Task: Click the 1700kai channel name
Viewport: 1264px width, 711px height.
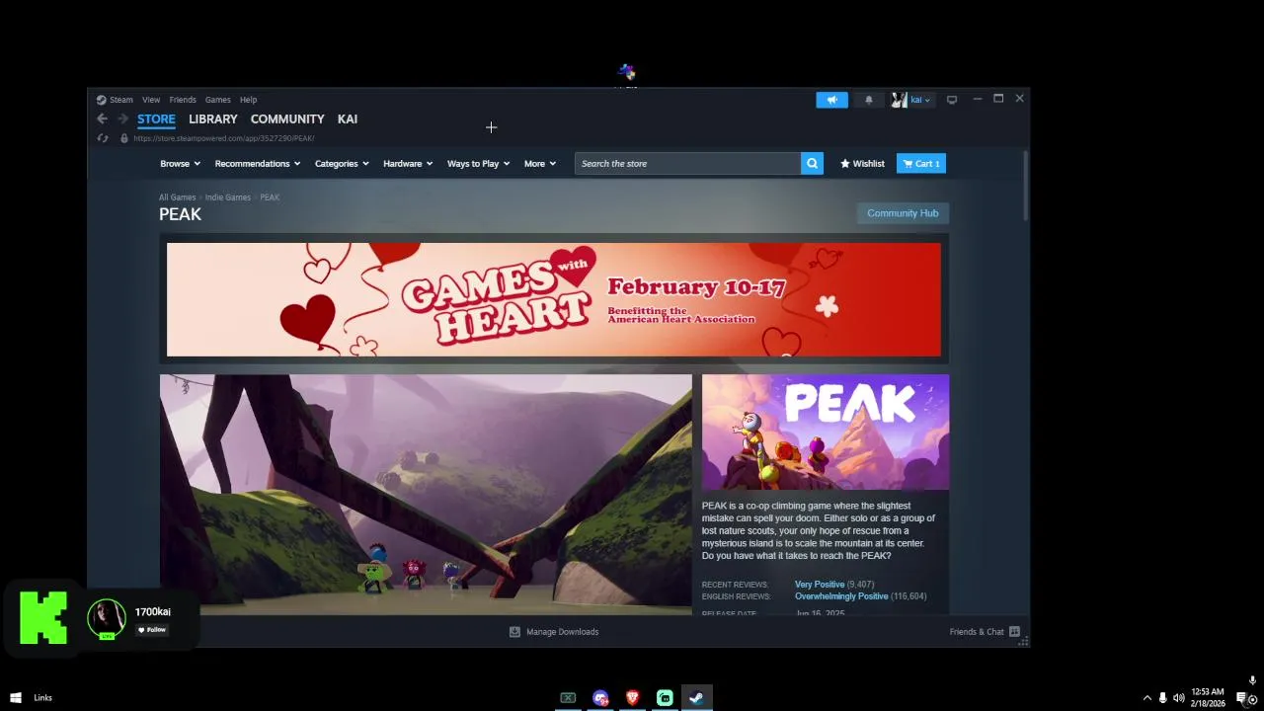Action: point(153,612)
